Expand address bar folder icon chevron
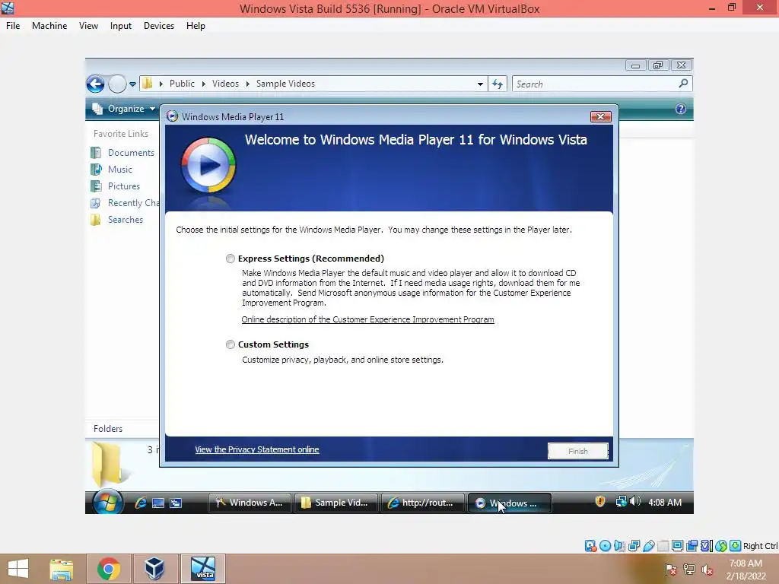This screenshot has height=584, width=779. 161,84
